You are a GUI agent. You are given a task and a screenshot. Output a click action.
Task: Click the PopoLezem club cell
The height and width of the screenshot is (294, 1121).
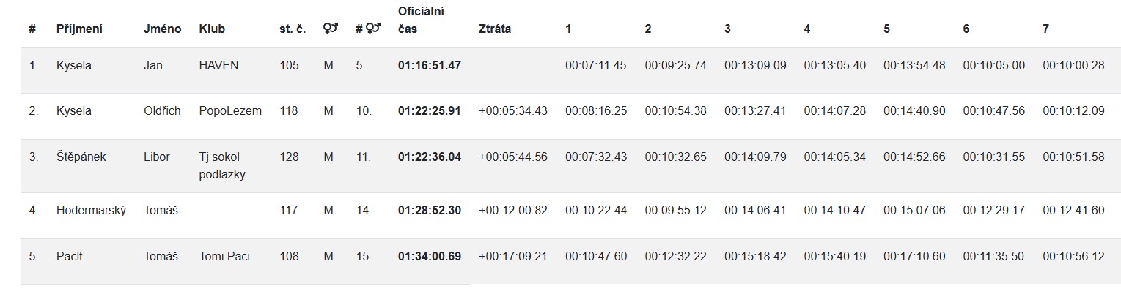[230, 111]
